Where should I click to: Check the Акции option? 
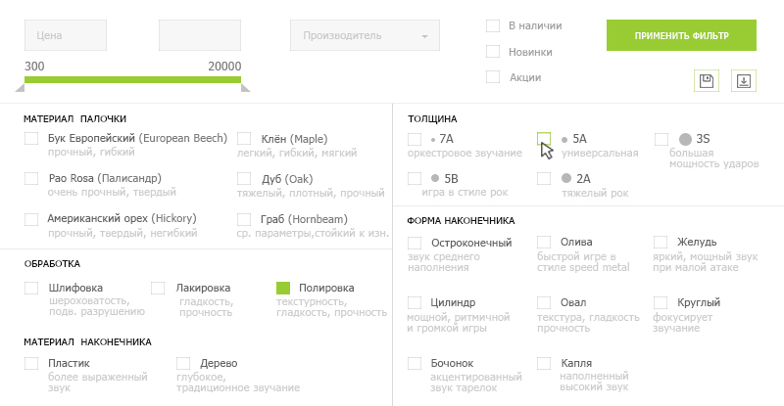point(493,77)
